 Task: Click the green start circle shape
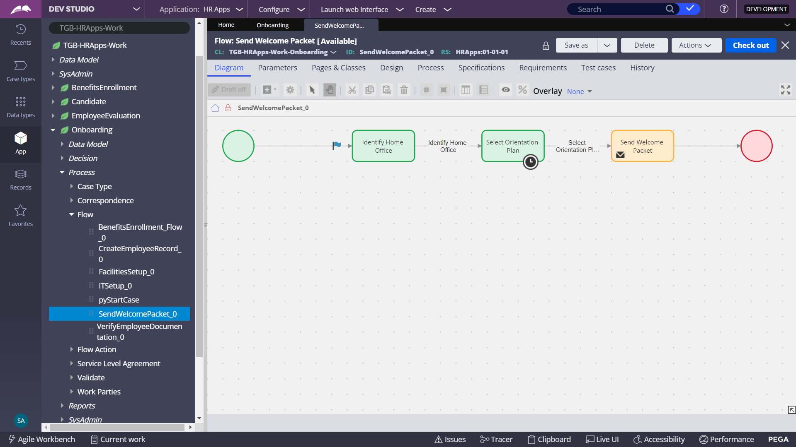(238, 146)
